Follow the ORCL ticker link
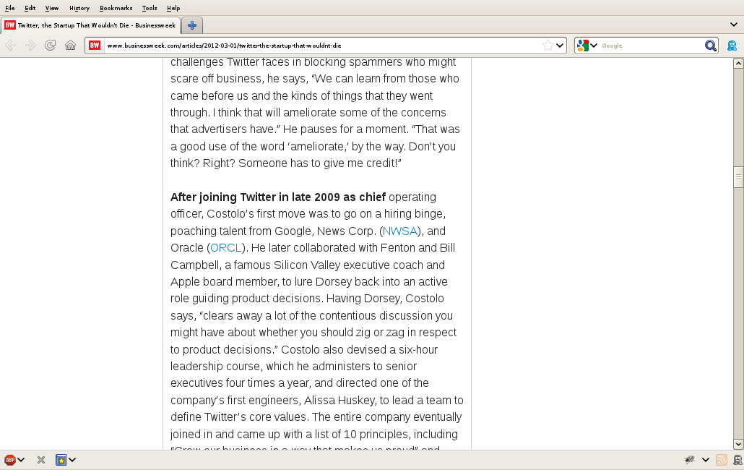Image resolution: width=744 pixels, height=470 pixels. click(x=226, y=248)
